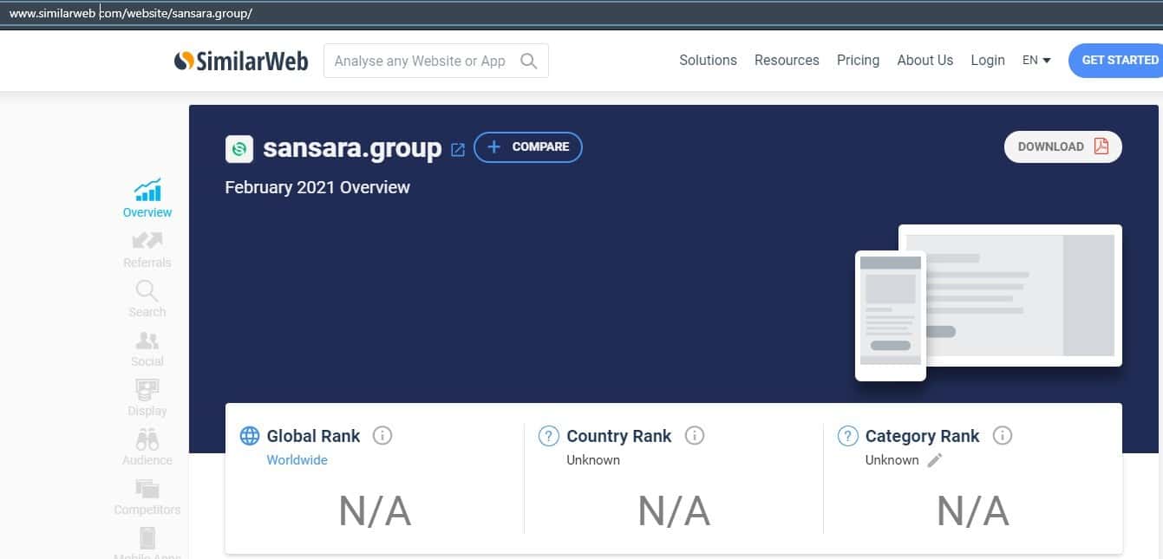Open the Social sidebar section
The image size is (1163, 559).
tap(147, 341)
